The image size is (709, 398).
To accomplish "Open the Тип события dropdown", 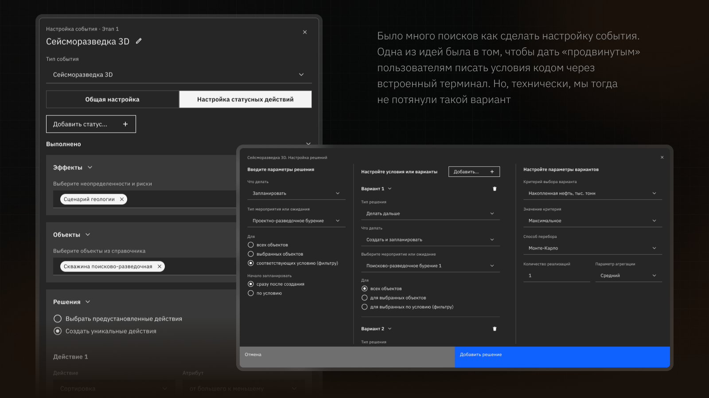I will point(179,75).
